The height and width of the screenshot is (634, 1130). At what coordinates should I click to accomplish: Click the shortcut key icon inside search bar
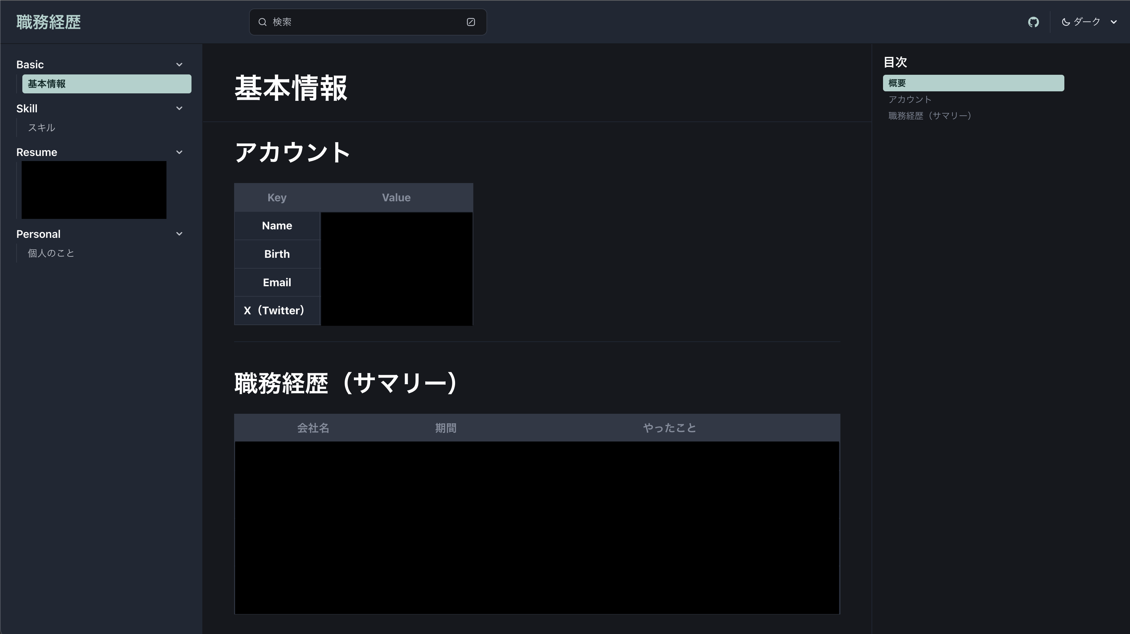click(471, 22)
